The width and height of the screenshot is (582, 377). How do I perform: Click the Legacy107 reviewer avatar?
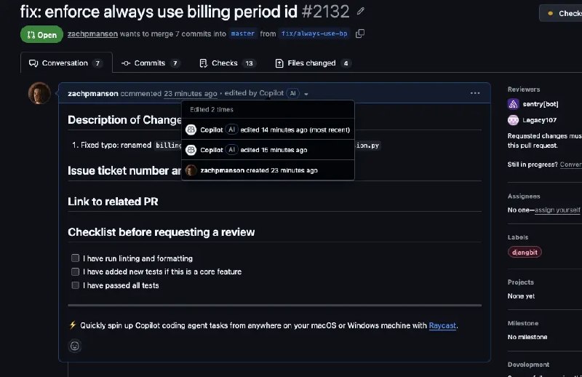514,119
